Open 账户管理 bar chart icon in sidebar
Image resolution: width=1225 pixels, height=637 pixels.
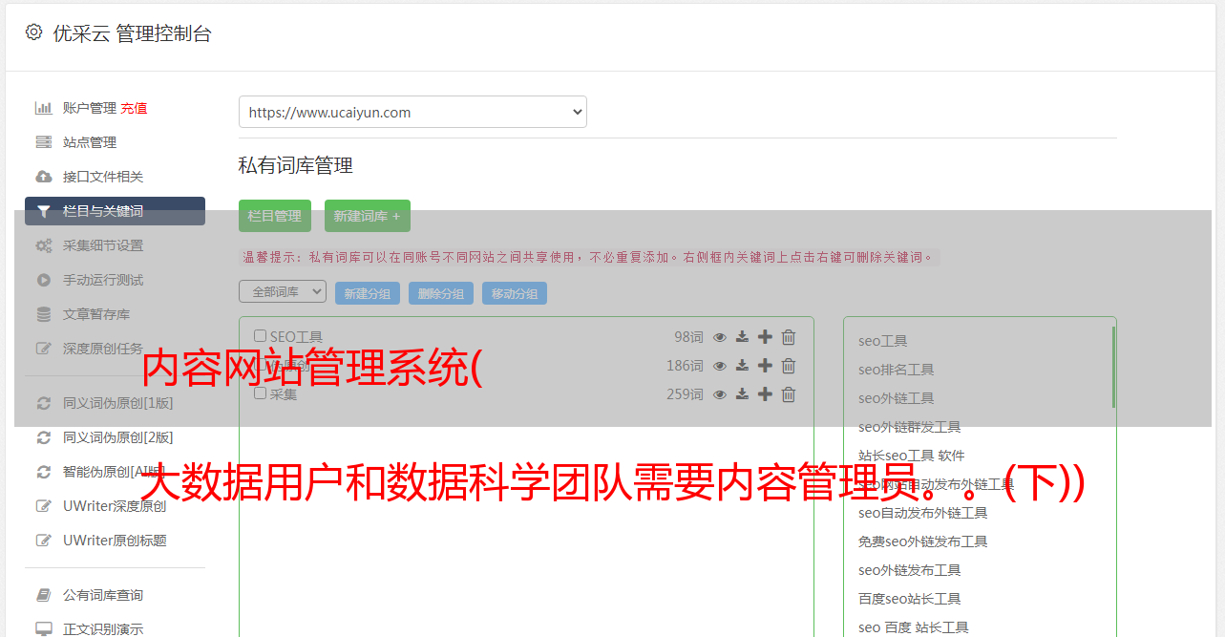(43, 108)
